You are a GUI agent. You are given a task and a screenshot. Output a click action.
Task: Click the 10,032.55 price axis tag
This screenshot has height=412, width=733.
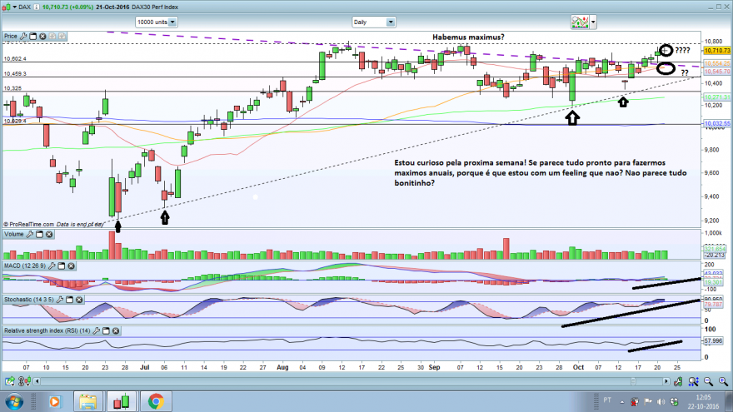click(716, 124)
